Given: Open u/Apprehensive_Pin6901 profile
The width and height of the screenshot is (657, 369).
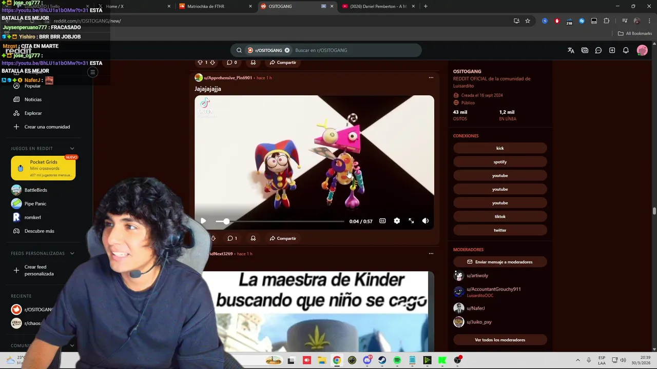Looking at the screenshot, I should (x=228, y=78).
